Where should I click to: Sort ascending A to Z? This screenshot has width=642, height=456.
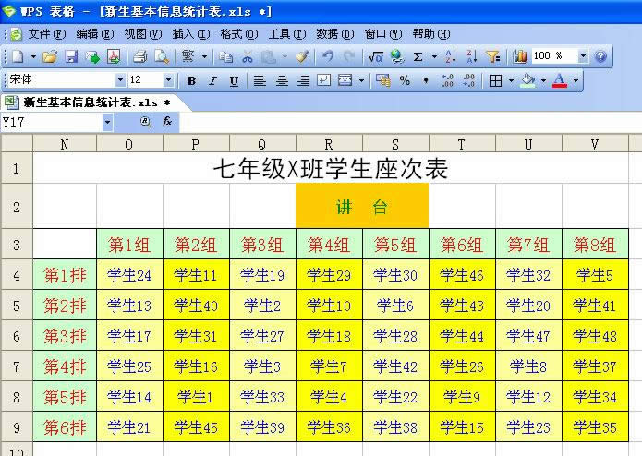click(x=451, y=56)
